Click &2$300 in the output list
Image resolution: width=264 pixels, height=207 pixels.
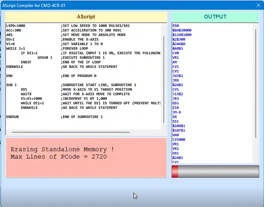pos(179,39)
